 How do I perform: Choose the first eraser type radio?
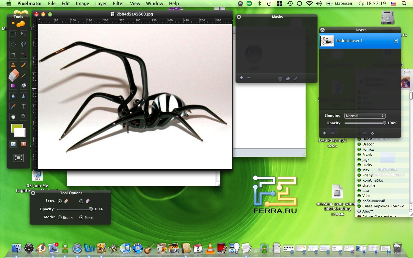click(x=60, y=201)
